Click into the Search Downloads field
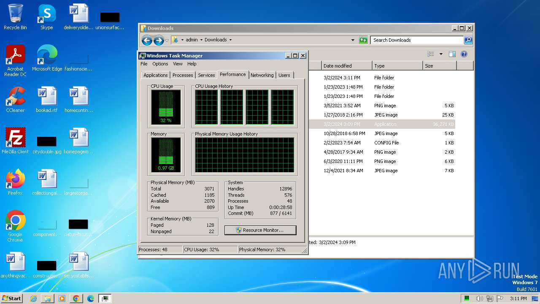This screenshot has width=540, height=304. 417,40
